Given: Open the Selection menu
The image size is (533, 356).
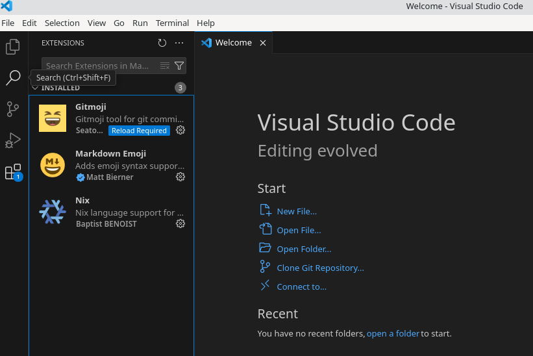Looking at the screenshot, I should (62, 23).
